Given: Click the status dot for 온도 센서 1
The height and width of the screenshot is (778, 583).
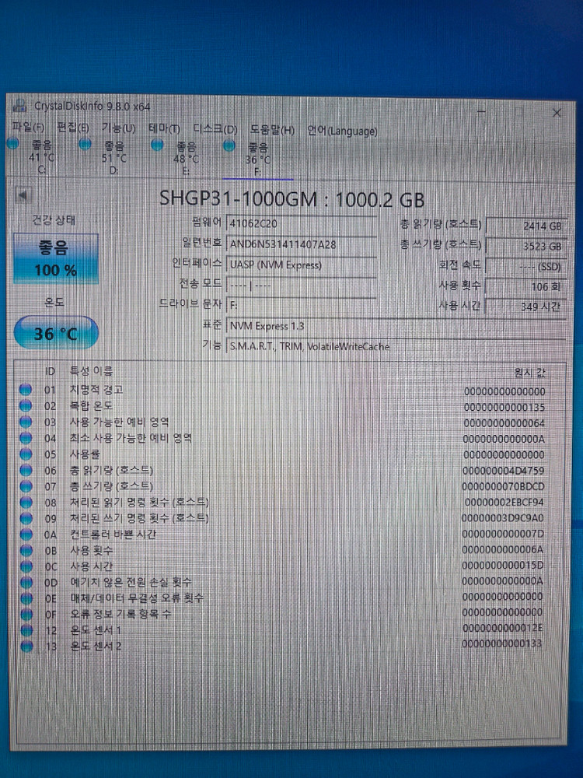Looking at the screenshot, I should [x=26, y=630].
